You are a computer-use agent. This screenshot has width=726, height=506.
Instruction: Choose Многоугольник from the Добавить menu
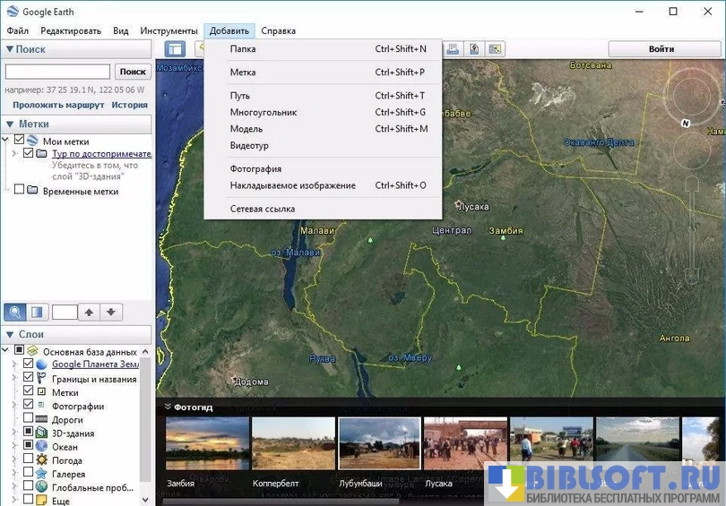pyautogui.click(x=263, y=113)
